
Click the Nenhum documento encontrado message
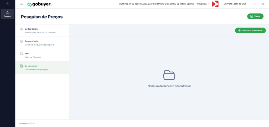click(x=169, y=86)
